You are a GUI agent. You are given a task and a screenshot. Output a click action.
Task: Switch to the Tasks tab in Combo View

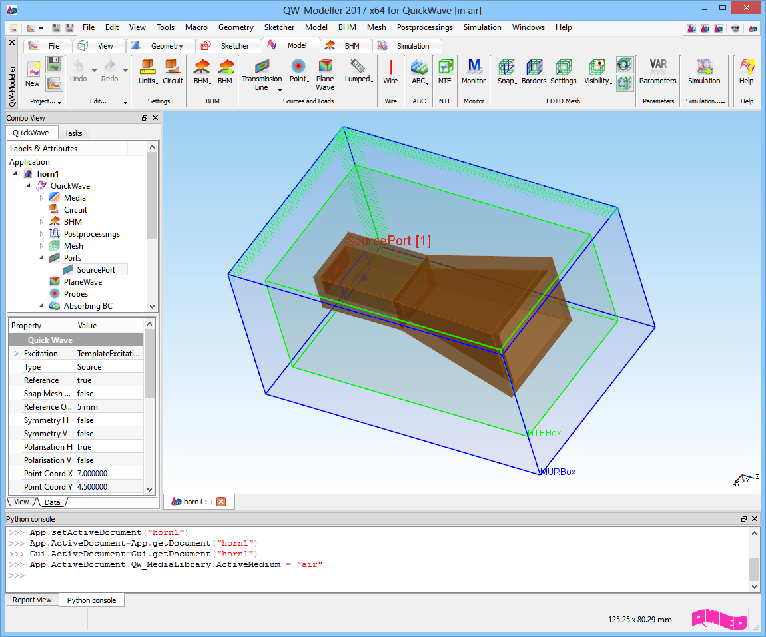pos(73,133)
